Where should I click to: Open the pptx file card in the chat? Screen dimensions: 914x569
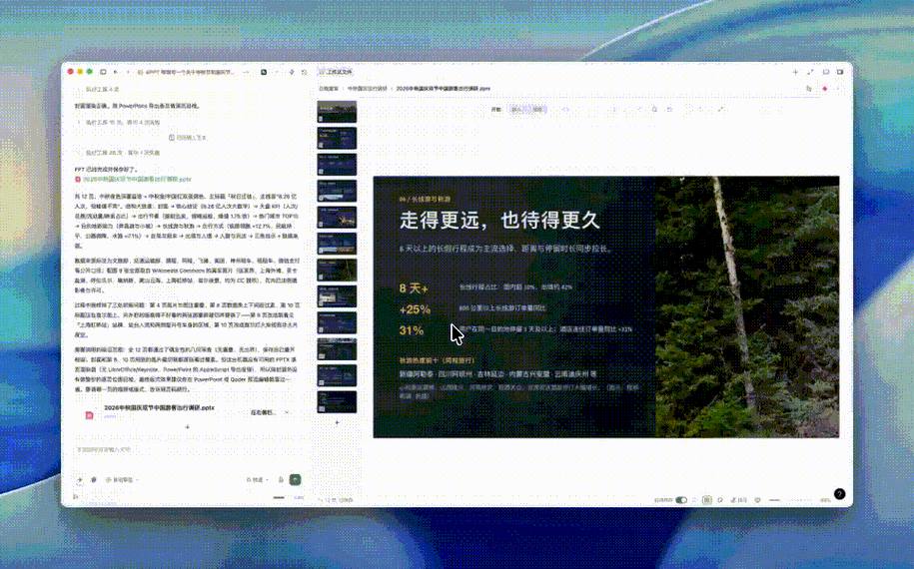pos(188,411)
